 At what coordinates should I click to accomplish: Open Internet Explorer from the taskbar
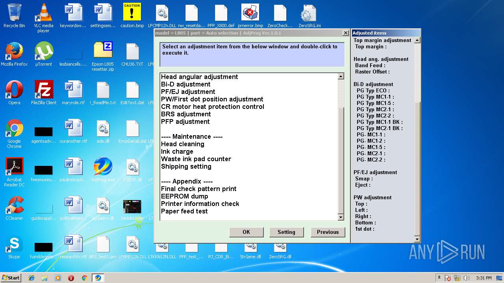(31, 278)
